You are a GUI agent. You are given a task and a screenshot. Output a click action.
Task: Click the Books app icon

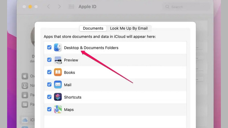click(x=58, y=72)
